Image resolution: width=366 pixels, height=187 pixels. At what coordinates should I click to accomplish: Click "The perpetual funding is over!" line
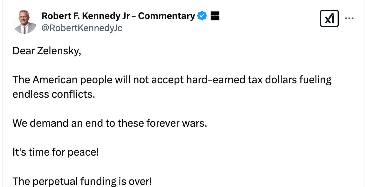(82, 181)
